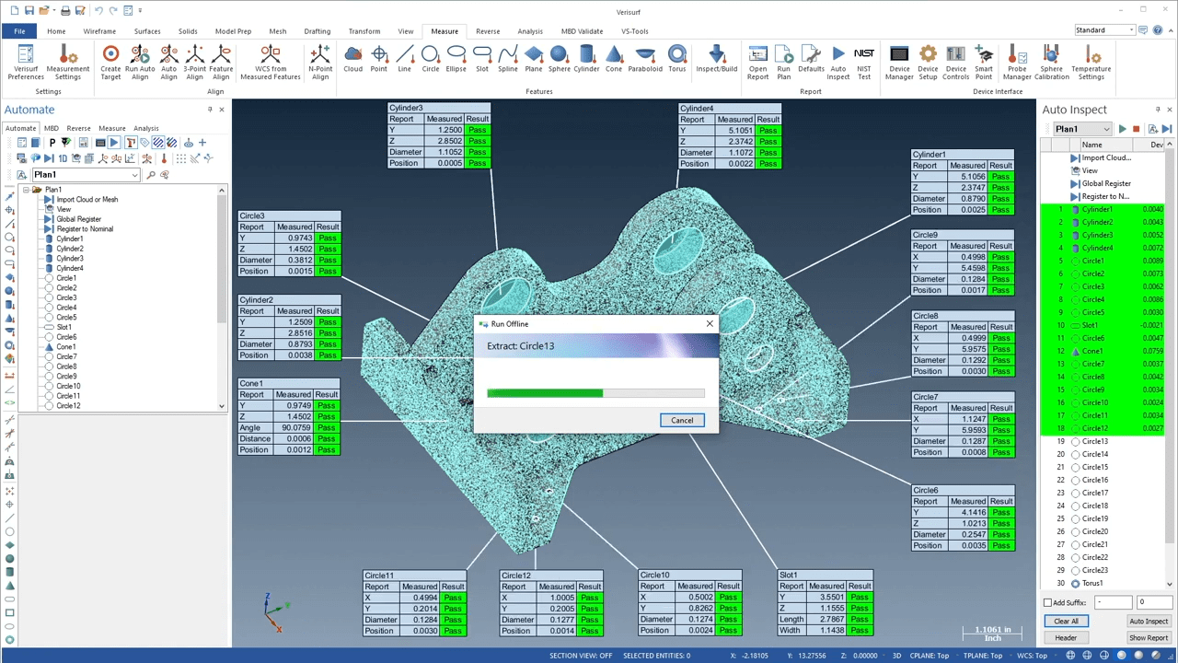Image resolution: width=1178 pixels, height=663 pixels.
Task: Open the File menu
Action: click(x=19, y=31)
